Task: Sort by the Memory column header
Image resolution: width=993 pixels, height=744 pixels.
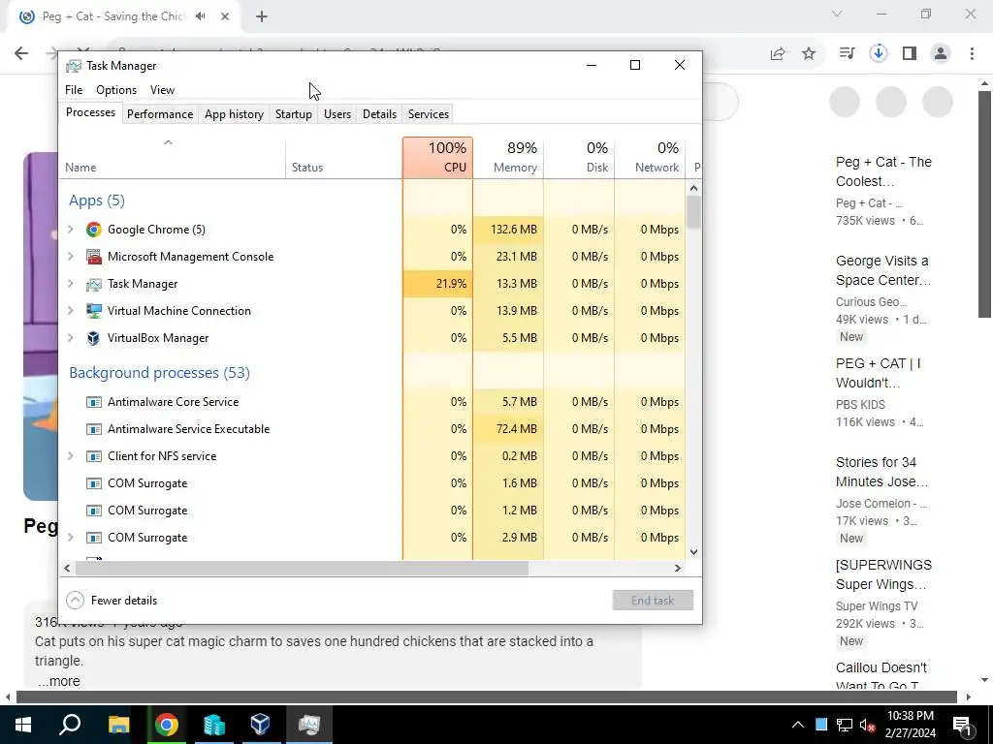Action: click(x=508, y=158)
